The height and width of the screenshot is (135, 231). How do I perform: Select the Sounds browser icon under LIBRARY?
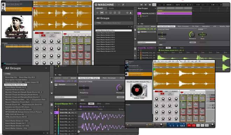point(106,13)
